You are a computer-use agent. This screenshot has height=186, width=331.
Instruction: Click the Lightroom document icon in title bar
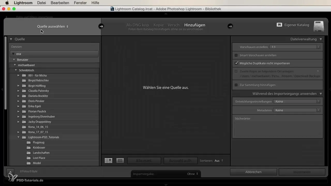[112, 9]
